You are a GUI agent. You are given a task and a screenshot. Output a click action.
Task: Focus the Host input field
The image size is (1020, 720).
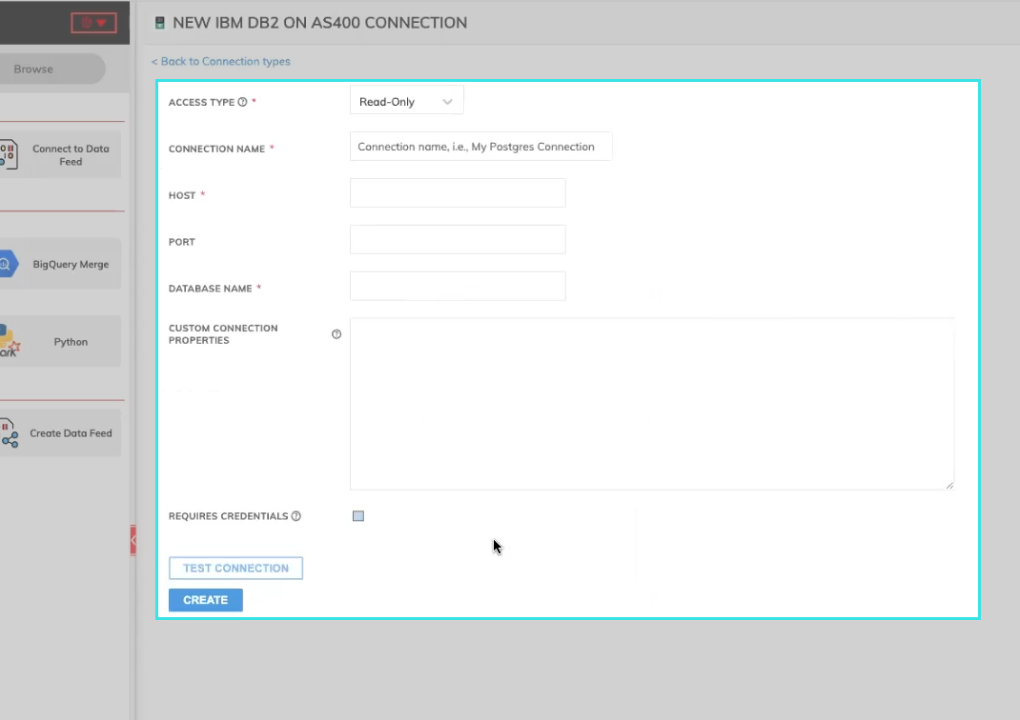pos(458,193)
